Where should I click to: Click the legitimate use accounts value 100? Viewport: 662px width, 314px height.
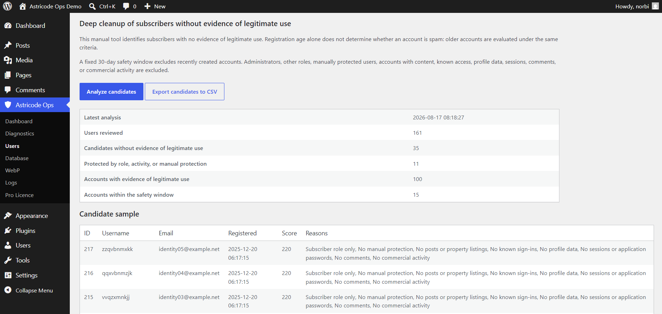click(417, 179)
